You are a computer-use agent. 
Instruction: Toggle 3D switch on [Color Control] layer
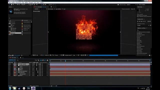[38, 64]
